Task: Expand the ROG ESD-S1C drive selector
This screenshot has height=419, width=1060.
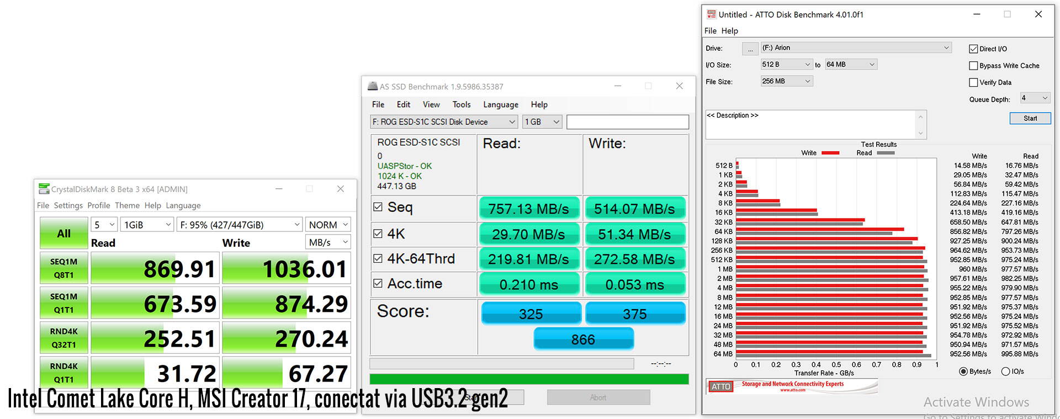Action: pos(444,122)
